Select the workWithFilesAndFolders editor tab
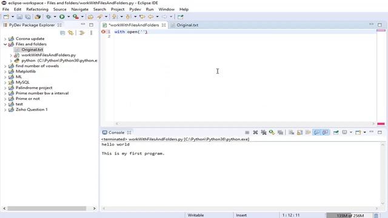The width and height of the screenshot is (388, 218). tap(133, 25)
